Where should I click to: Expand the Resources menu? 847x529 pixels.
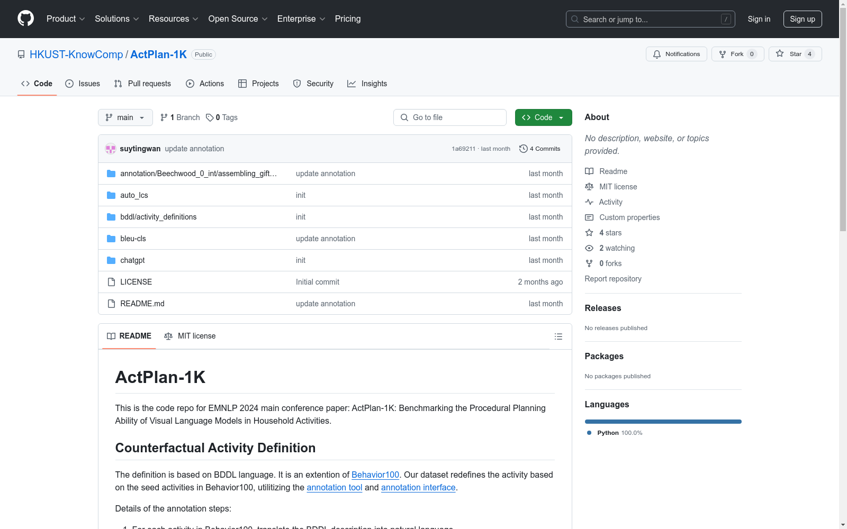(174, 19)
